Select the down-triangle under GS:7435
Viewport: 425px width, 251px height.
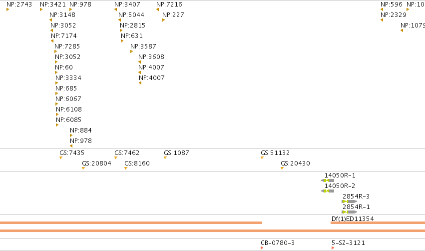tap(61, 158)
